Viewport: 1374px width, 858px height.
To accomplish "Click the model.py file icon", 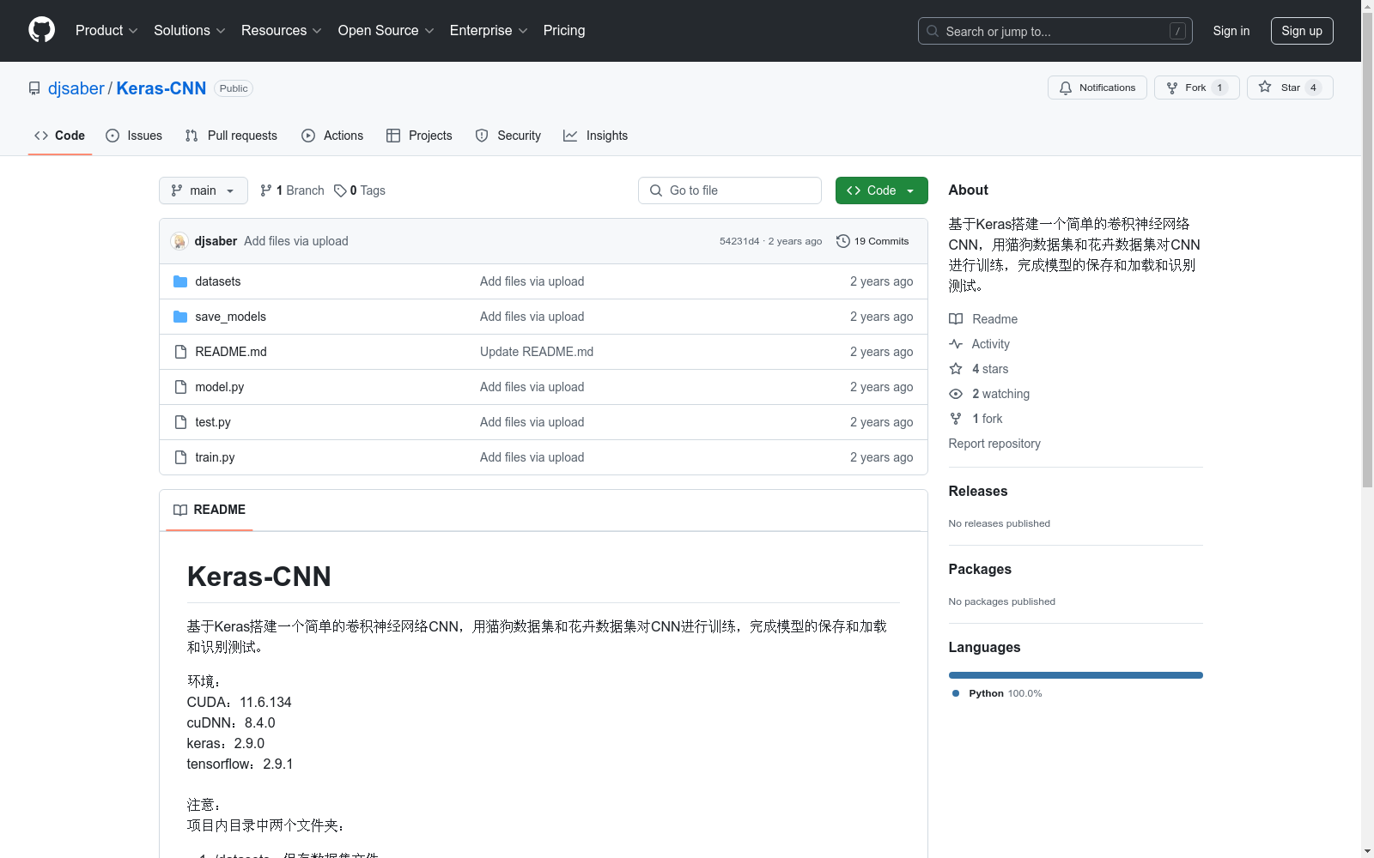I will coord(180,387).
